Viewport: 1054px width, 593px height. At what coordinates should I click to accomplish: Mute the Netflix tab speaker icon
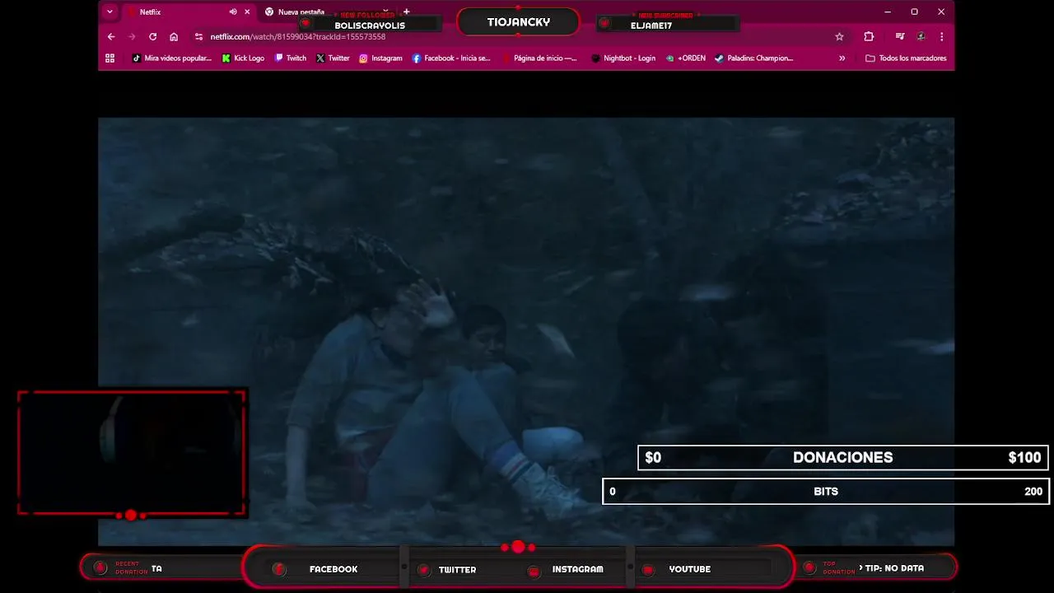coord(233,12)
